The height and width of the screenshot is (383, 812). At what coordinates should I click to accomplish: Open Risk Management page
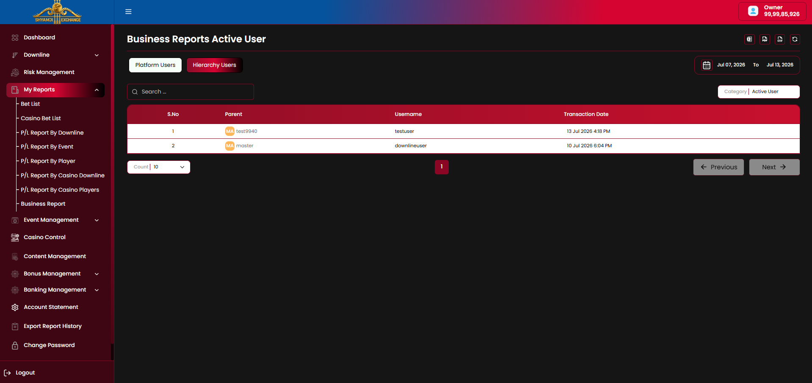tap(49, 72)
